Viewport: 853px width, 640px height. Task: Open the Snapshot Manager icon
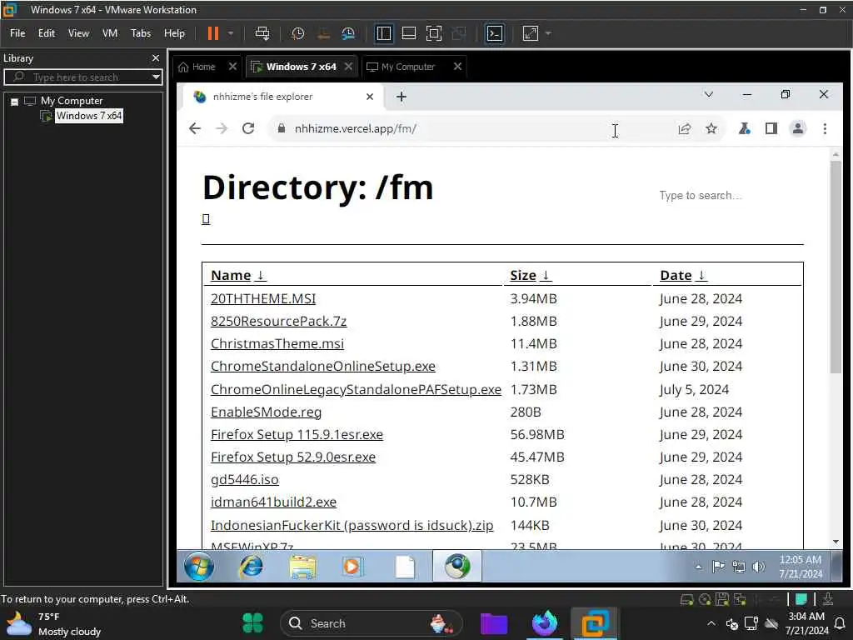(348, 33)
